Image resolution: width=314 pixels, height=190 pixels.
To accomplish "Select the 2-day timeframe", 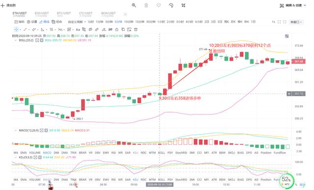I will tap(207, 22).
